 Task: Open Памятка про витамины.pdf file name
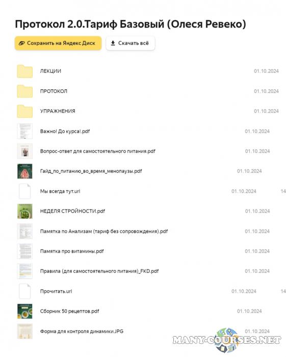72,251
